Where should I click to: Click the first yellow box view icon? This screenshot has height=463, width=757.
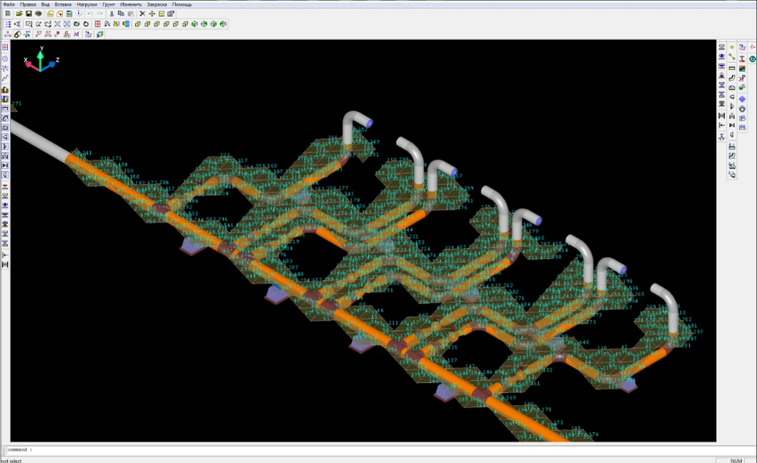[137, 24]
